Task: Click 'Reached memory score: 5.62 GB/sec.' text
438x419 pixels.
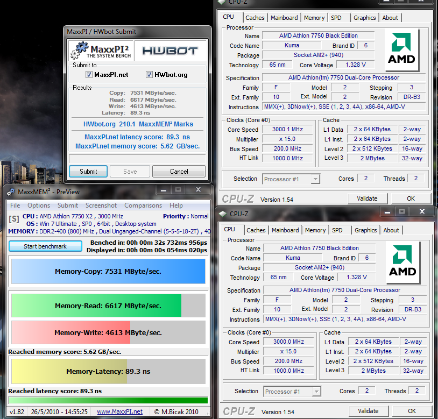Action: (65, 352)
